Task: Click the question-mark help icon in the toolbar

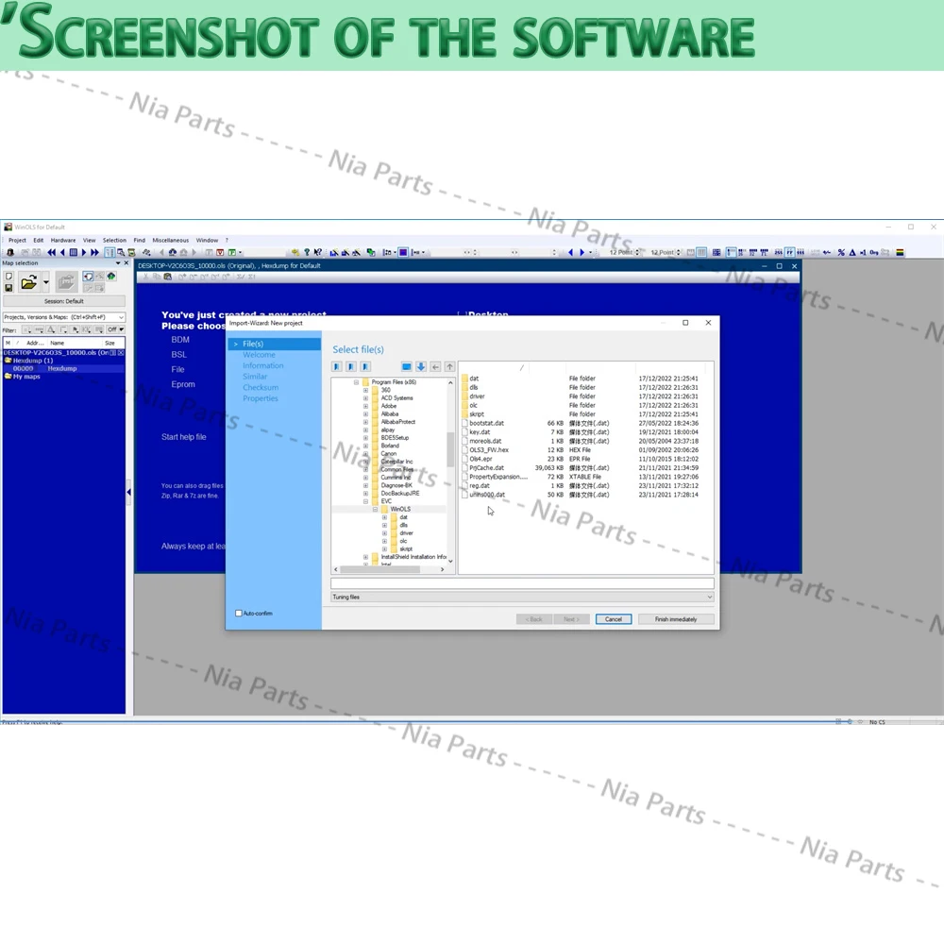Action: click(x=307, y=252)
